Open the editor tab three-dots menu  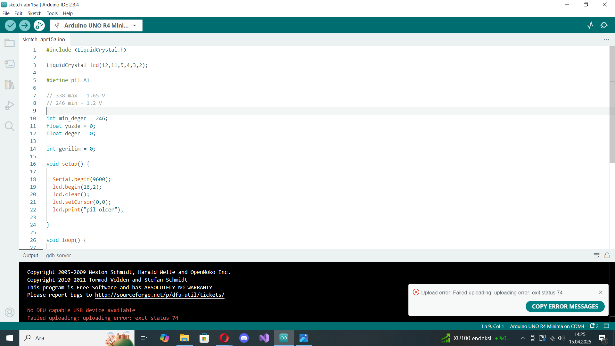(x=606, y=40)
